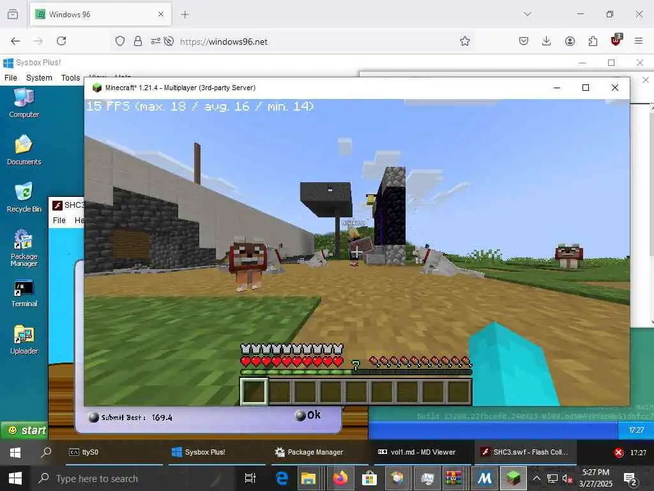
Task: Open the blue M app on taskbar
Action: coord(484,478)
